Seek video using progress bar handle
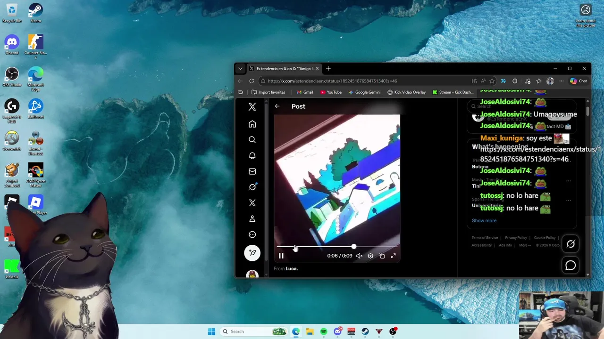Screen dimensions: 604x339 click(x=353, y=246)
